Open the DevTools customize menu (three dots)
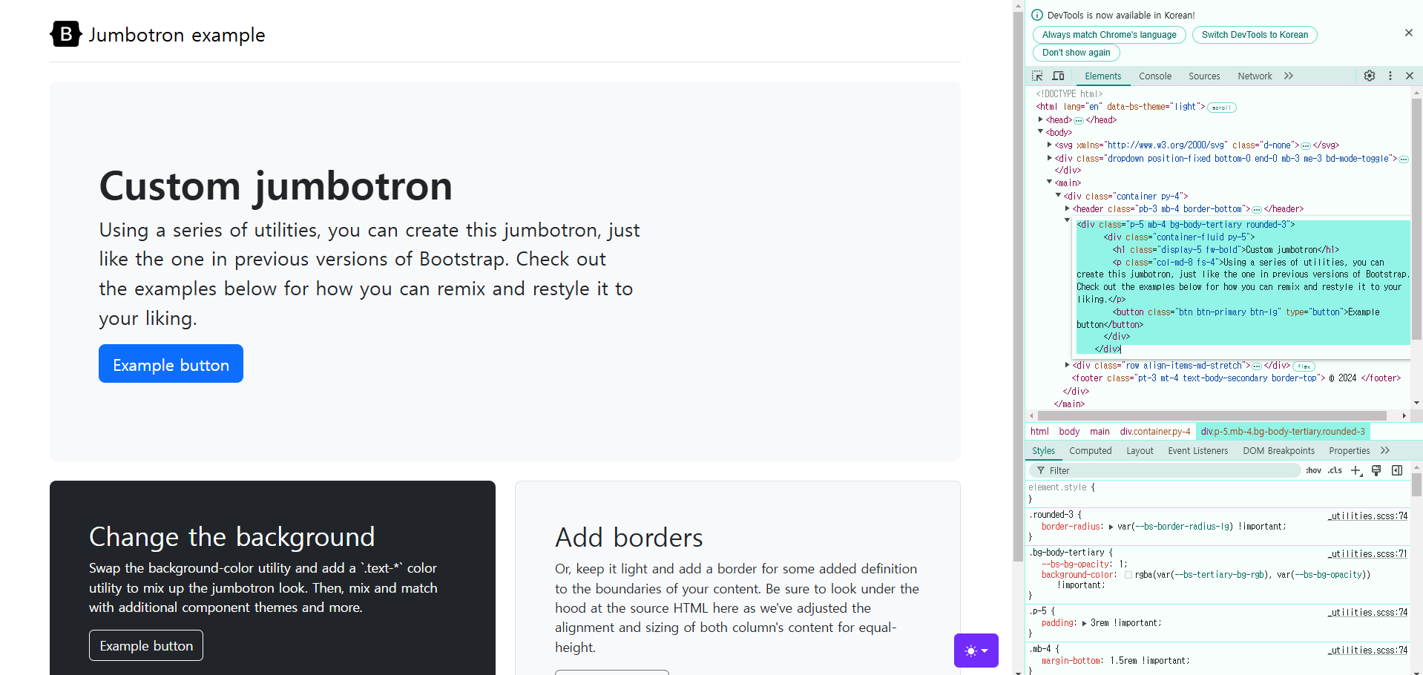Screen dimensions: 1423x675 [1390, 76]
